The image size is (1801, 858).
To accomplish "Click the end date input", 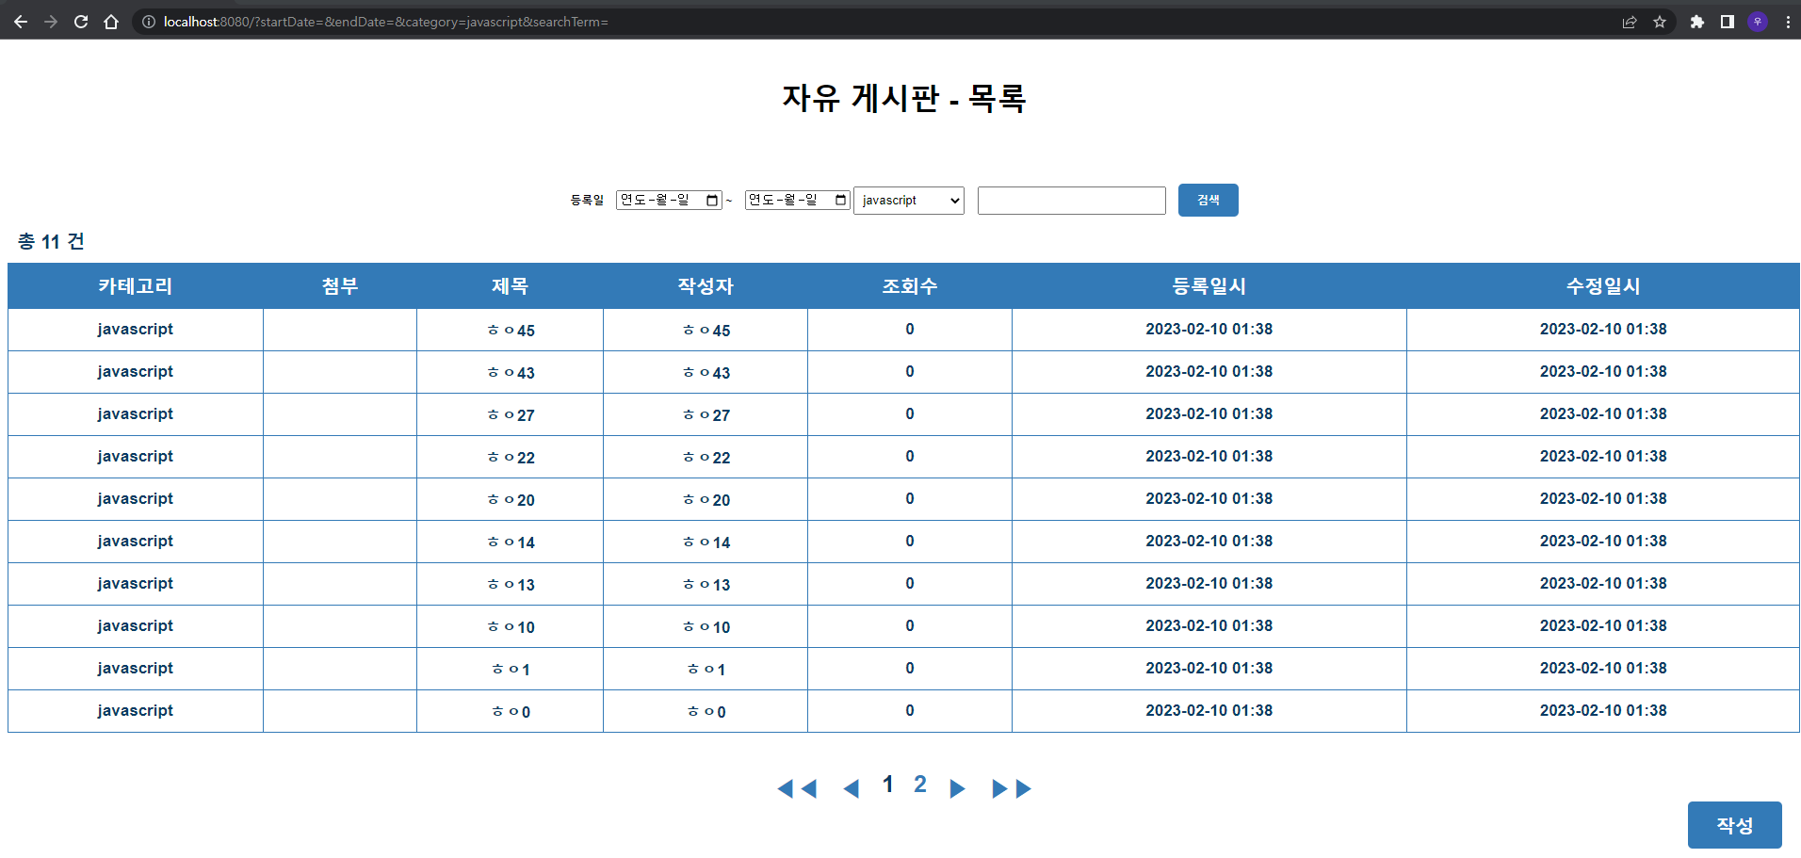I will point(798,200).
